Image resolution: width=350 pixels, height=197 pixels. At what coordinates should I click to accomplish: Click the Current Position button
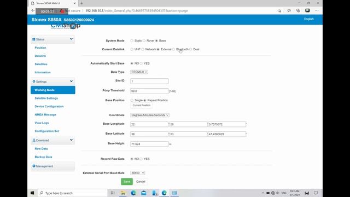point(142,106)
